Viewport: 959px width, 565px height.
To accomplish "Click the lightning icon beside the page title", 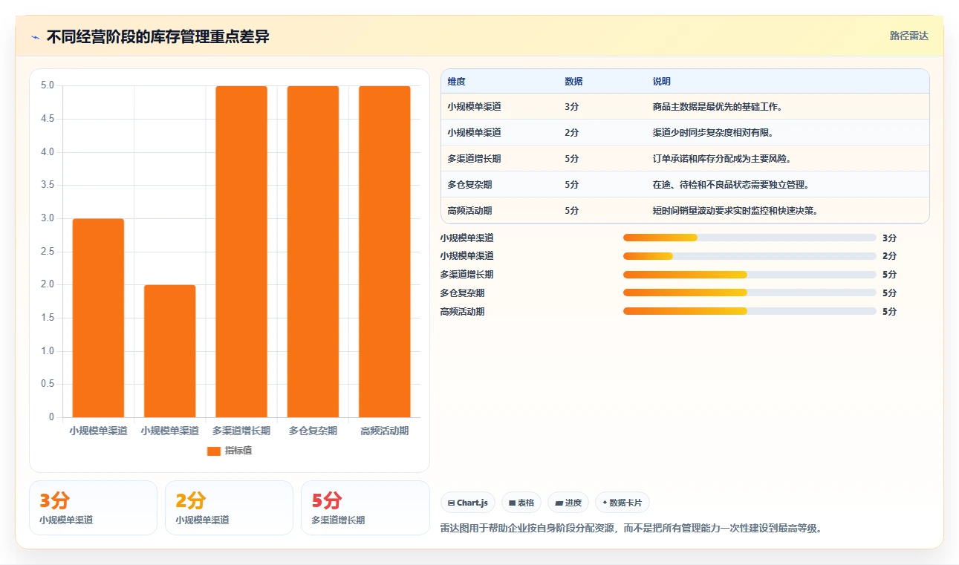I will [36, 37].
